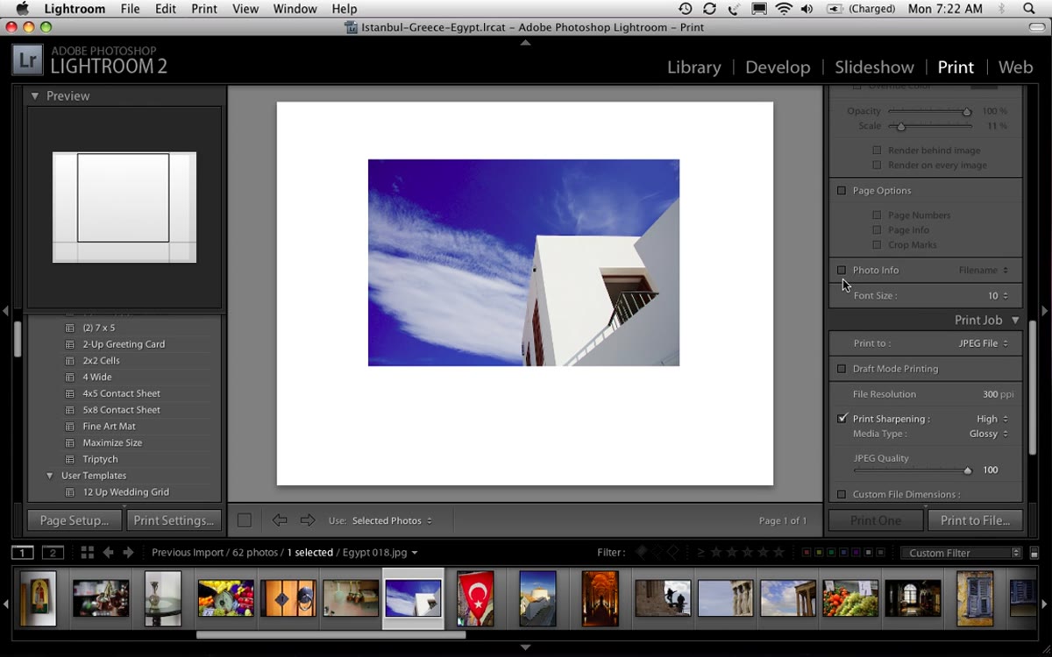Click filmstrip back navigation arrow

point(109,553)
